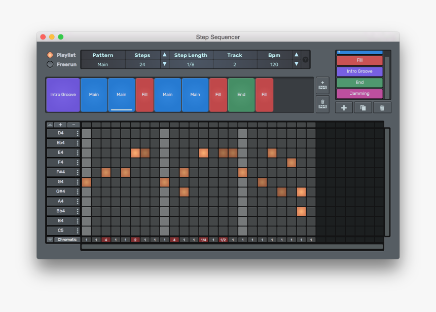Open the G#4 row options dots
The image size is (436, 312).
click(x=78, y=191)
